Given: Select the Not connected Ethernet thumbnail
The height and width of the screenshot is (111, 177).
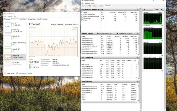Looking at the screenshot, I should click(7, 64).
